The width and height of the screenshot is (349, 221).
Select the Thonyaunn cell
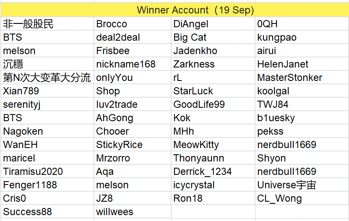pyautogui.click(x=213, y=158)
